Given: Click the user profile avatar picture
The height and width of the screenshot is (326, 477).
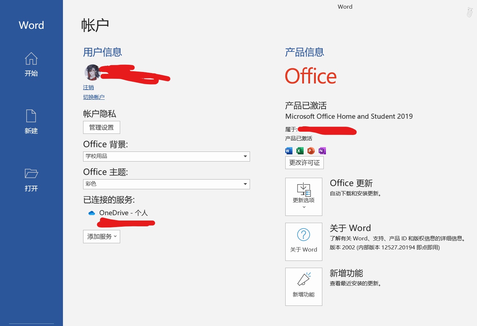Looking at the screenshot, I should coord(92,73).
